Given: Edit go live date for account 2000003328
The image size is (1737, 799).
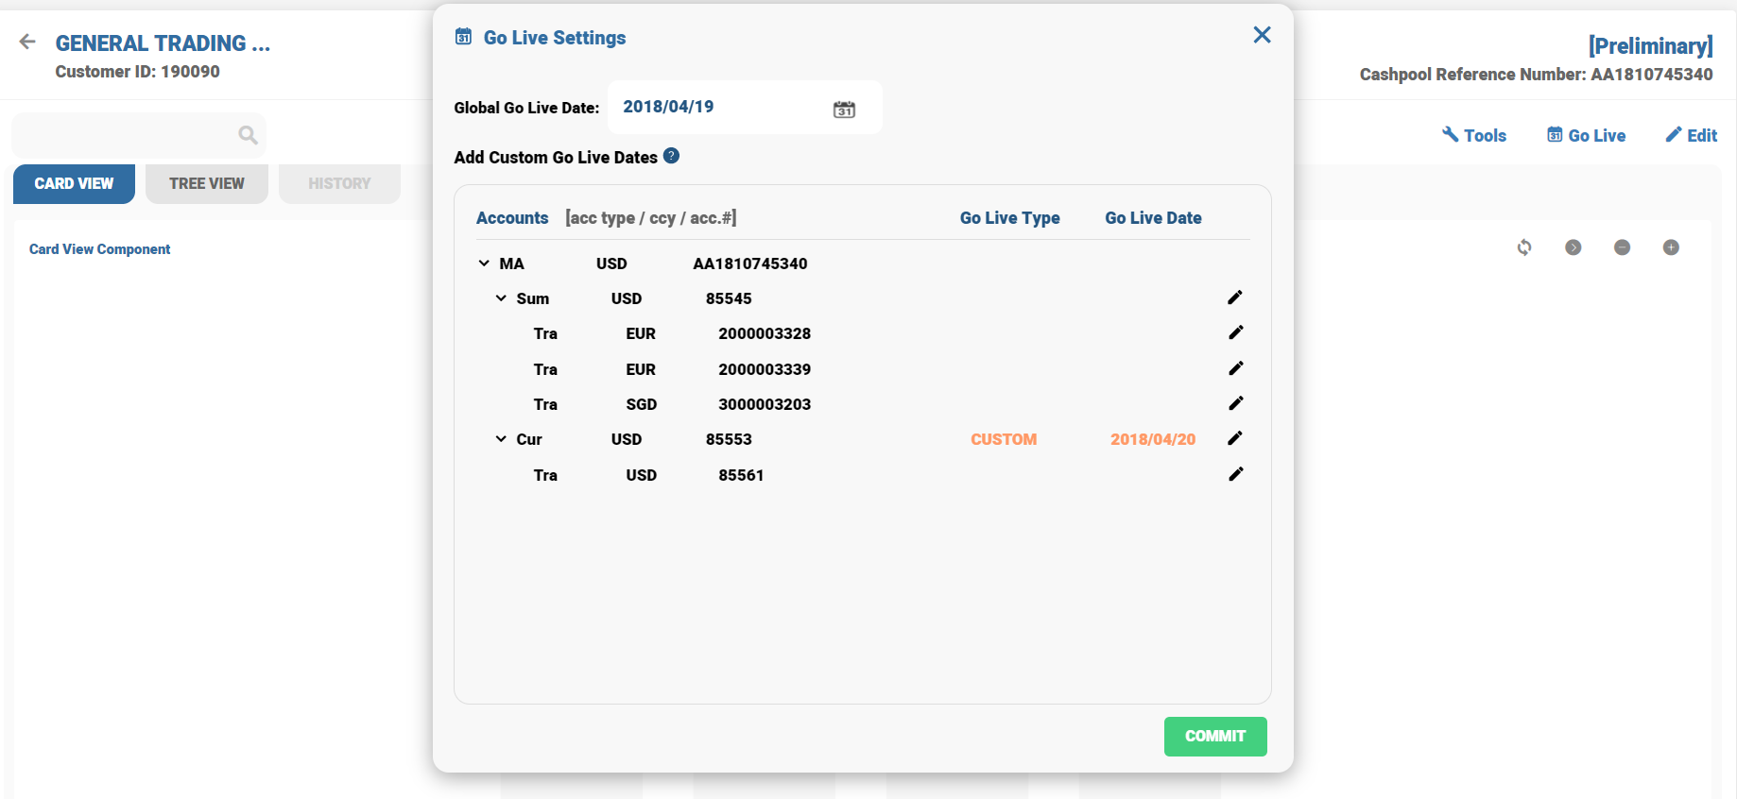Looking at the screenshot, I should [1234, 332].
